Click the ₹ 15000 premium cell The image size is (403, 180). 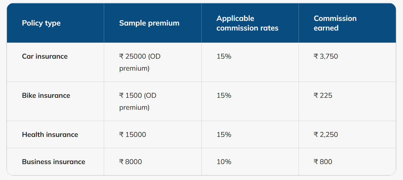point(132,135)
